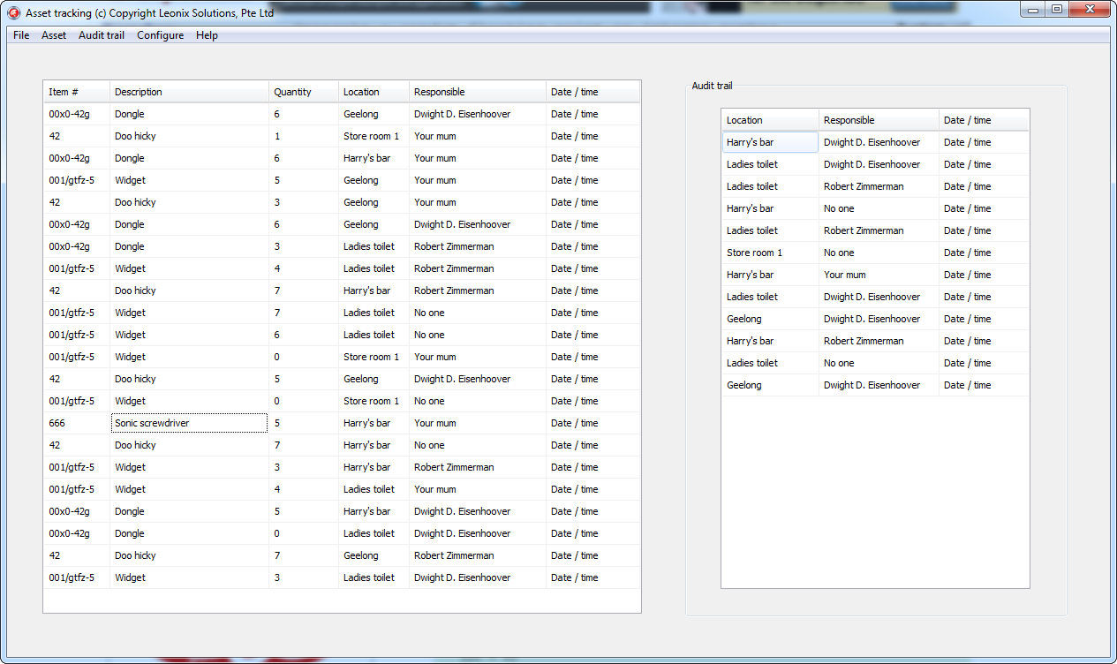The height and width of the screenshot is (664, 1117).
Task: Click Date / time header in Audit trail table
Action: coord(983,120)
